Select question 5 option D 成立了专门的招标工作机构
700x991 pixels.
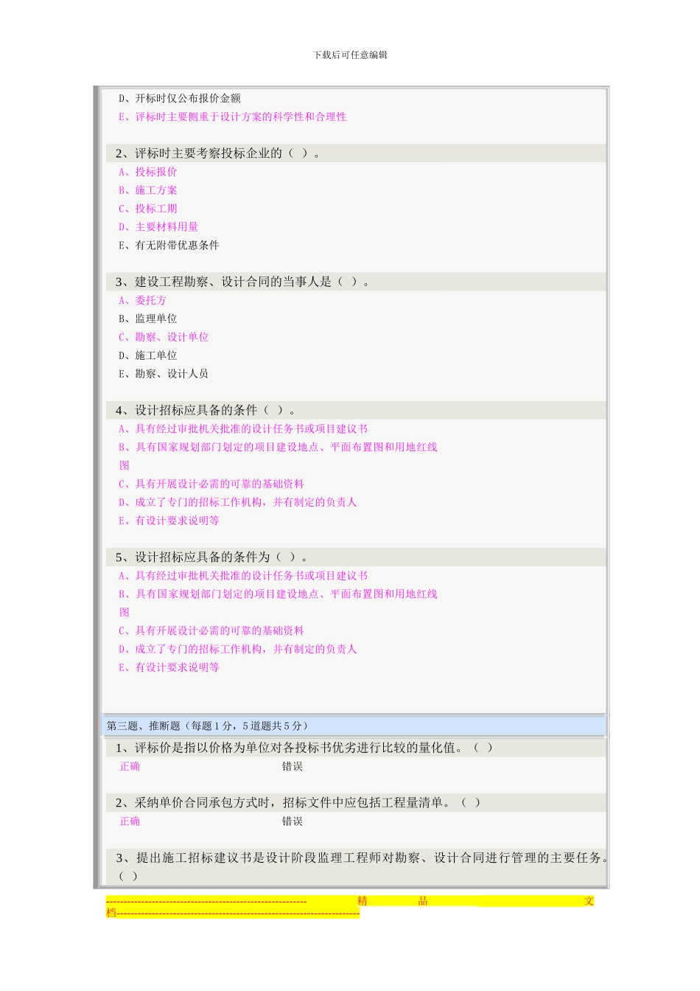tap(237, 649)
